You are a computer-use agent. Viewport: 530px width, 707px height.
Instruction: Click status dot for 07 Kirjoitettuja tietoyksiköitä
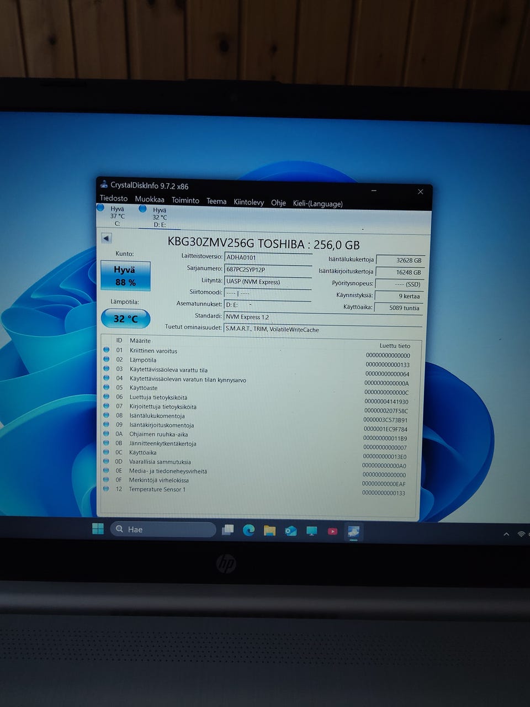[107, 406]
